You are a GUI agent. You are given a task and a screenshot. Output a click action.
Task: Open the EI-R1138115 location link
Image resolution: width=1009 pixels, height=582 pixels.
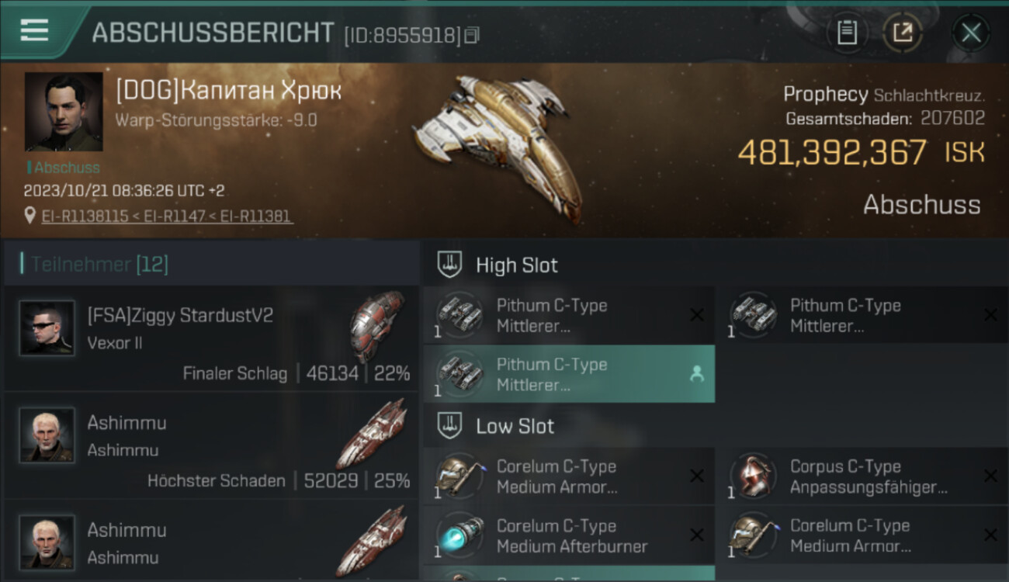coord(85,217)
